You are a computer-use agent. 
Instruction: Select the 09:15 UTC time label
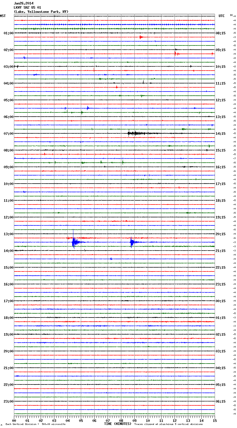[221, 50]
